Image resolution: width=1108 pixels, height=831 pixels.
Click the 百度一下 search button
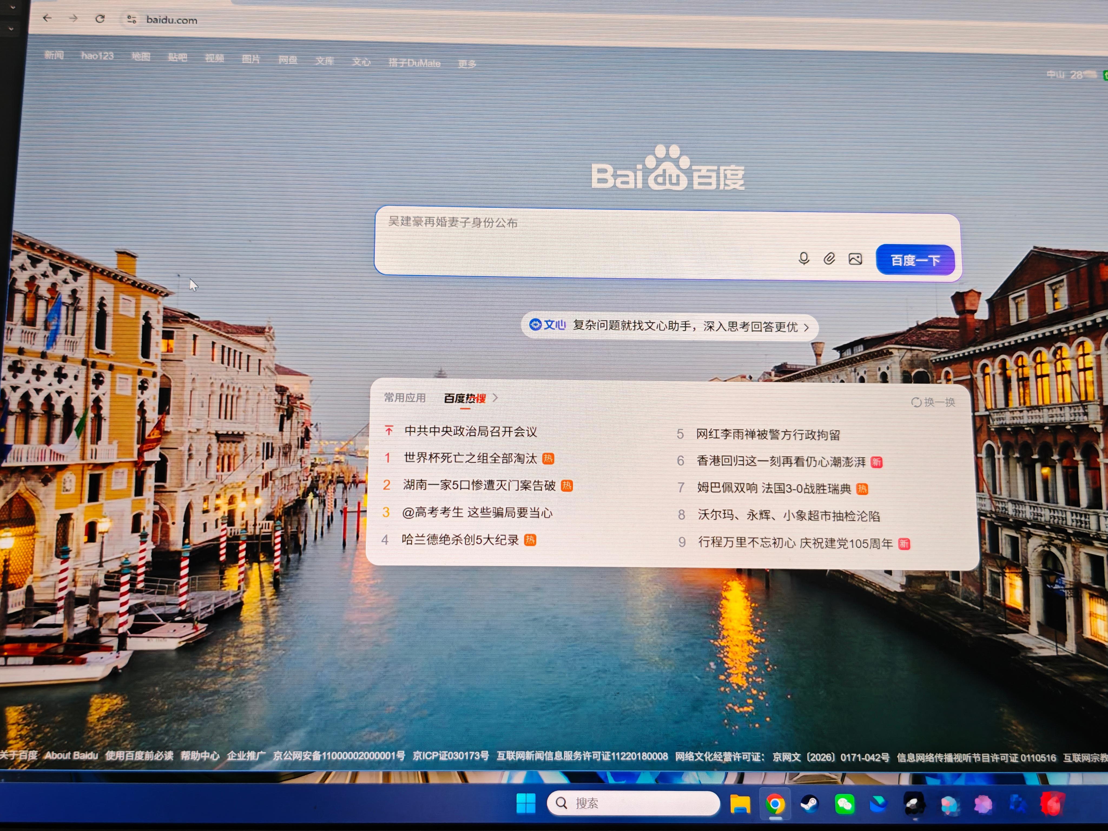pos(915,260)
